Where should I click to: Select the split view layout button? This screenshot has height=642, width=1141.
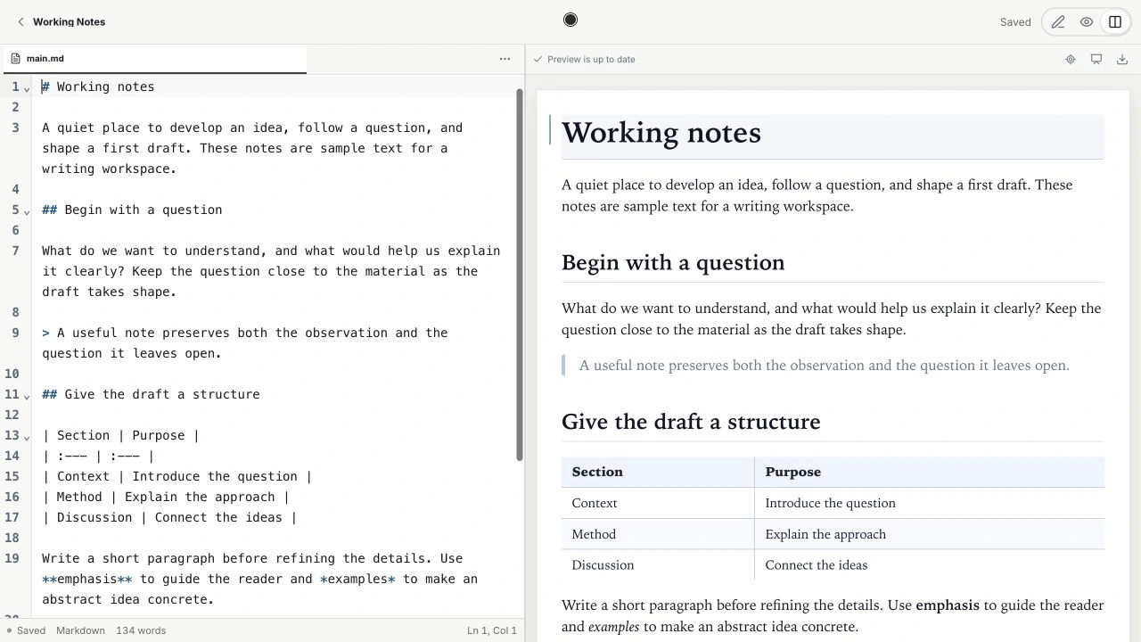click(x=1115, y=22)
